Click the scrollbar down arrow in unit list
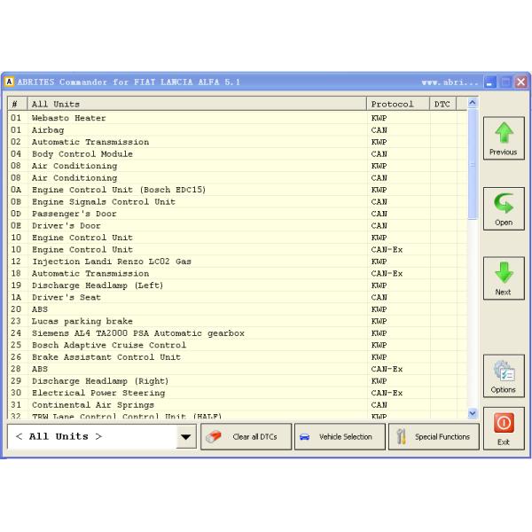 [x=472, y=413]
